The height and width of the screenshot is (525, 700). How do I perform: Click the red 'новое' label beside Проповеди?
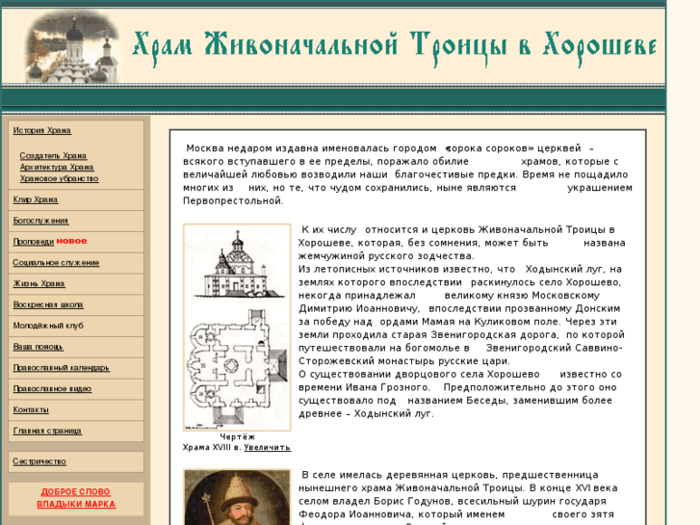(x=71, y=241)
